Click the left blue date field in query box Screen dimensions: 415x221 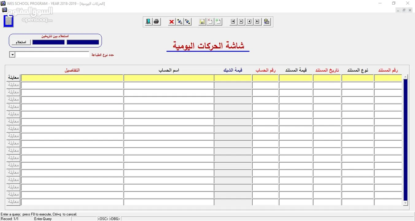point(48,42)
